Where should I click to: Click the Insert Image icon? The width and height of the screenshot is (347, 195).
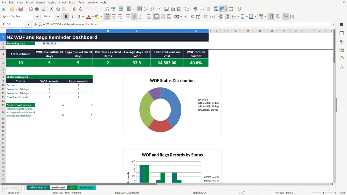[x=167, y=9]
